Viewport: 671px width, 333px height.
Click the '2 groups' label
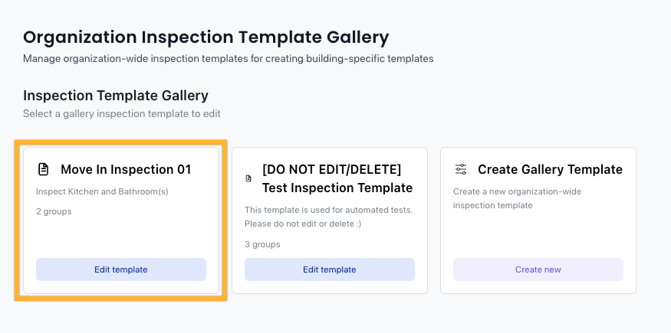pyautogui.click(x=54, y=211)
